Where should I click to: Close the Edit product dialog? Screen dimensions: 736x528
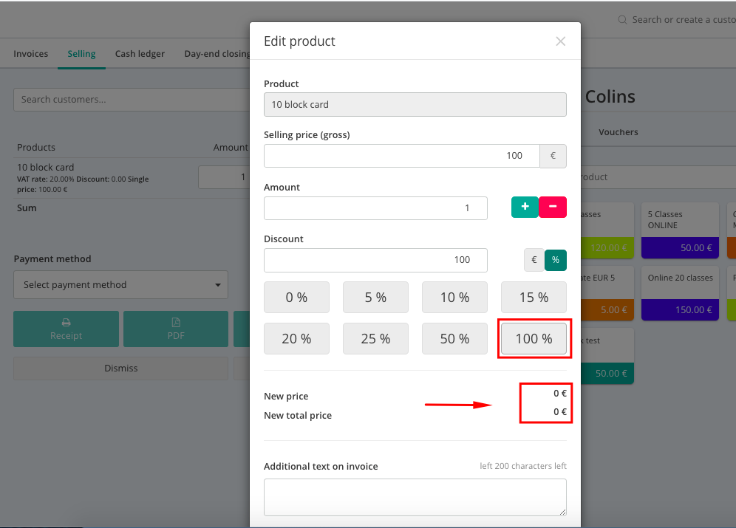point(560,41)
